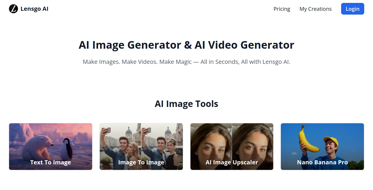The width and height of the screenshot is (373, 190).
Task: Click the Lensgo AI wordmark text
Action: coord(35,9)
